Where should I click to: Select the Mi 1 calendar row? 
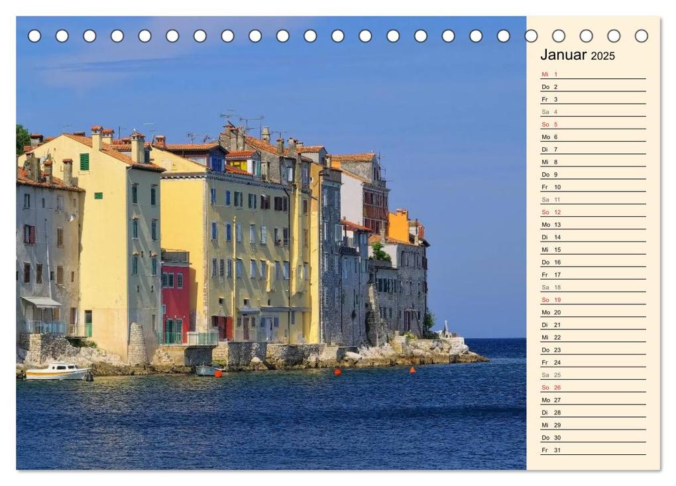pyautogui.click(x=592, y=74)
